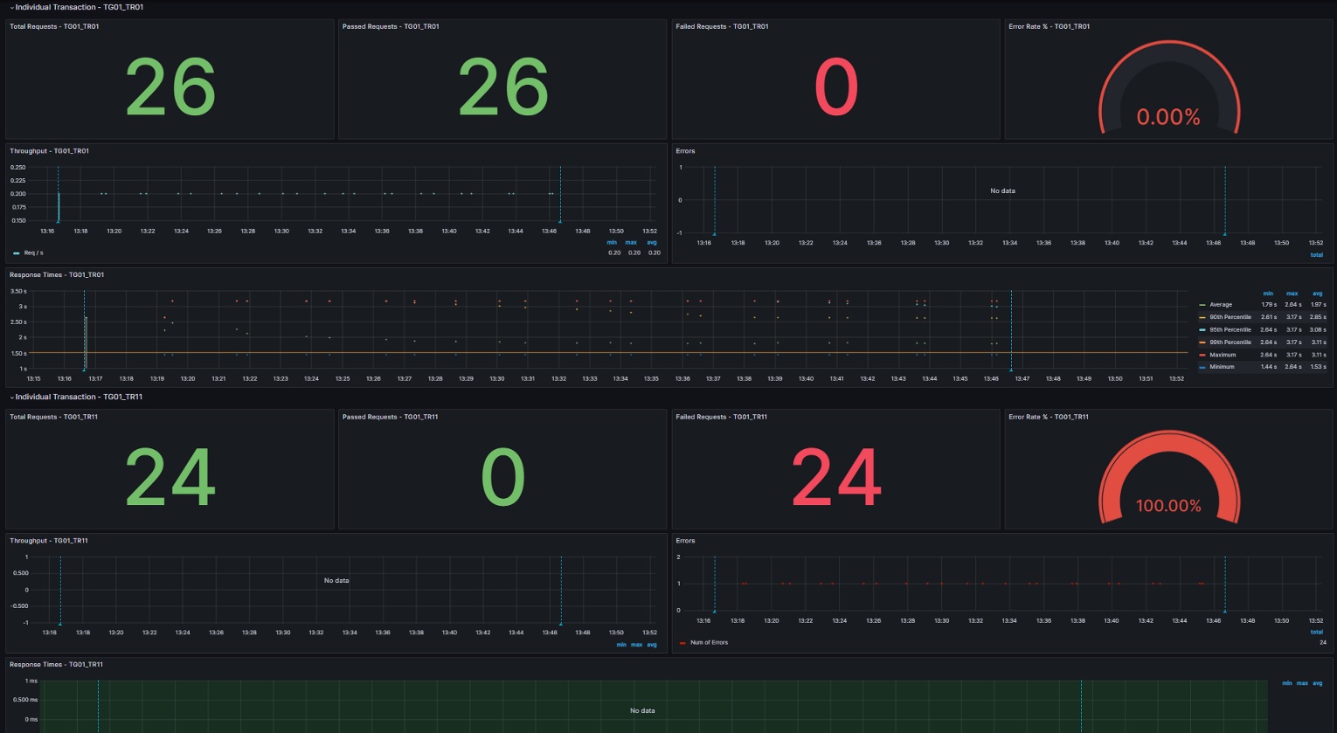The height and width of the screenshot is (733, 1337).
Task: Sort Response Times TG01_TR01 legend by min
Action: (x=1268, y=294)
